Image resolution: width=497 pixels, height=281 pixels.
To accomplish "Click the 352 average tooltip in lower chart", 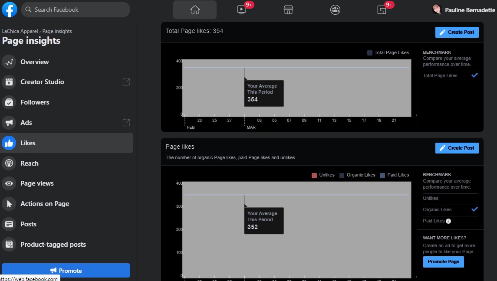I will [x=264, y=221].
